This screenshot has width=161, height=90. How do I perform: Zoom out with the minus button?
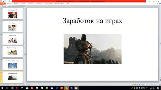pyautogui.click(x=145, y=85)
